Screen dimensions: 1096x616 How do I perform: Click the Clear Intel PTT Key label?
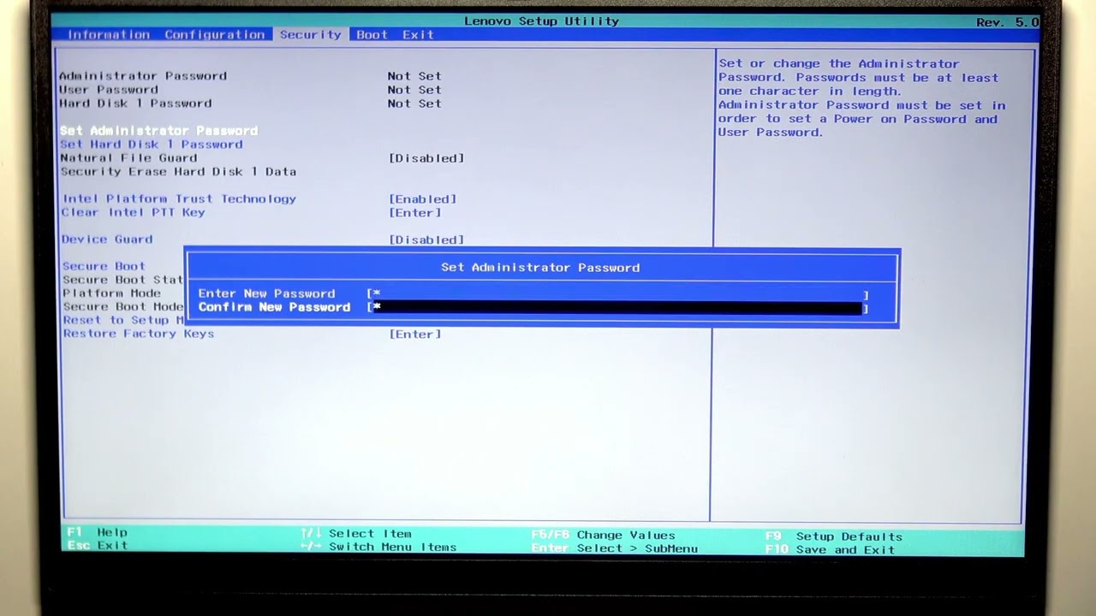point(134,212)
